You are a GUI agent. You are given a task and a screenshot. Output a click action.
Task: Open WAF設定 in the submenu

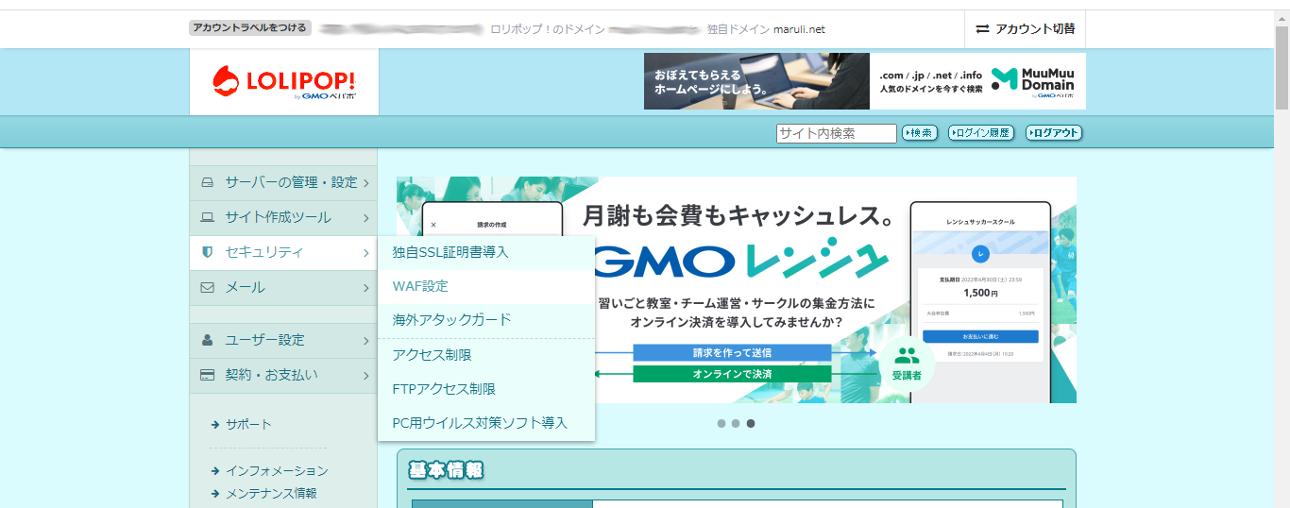click(x=420, y=286)
